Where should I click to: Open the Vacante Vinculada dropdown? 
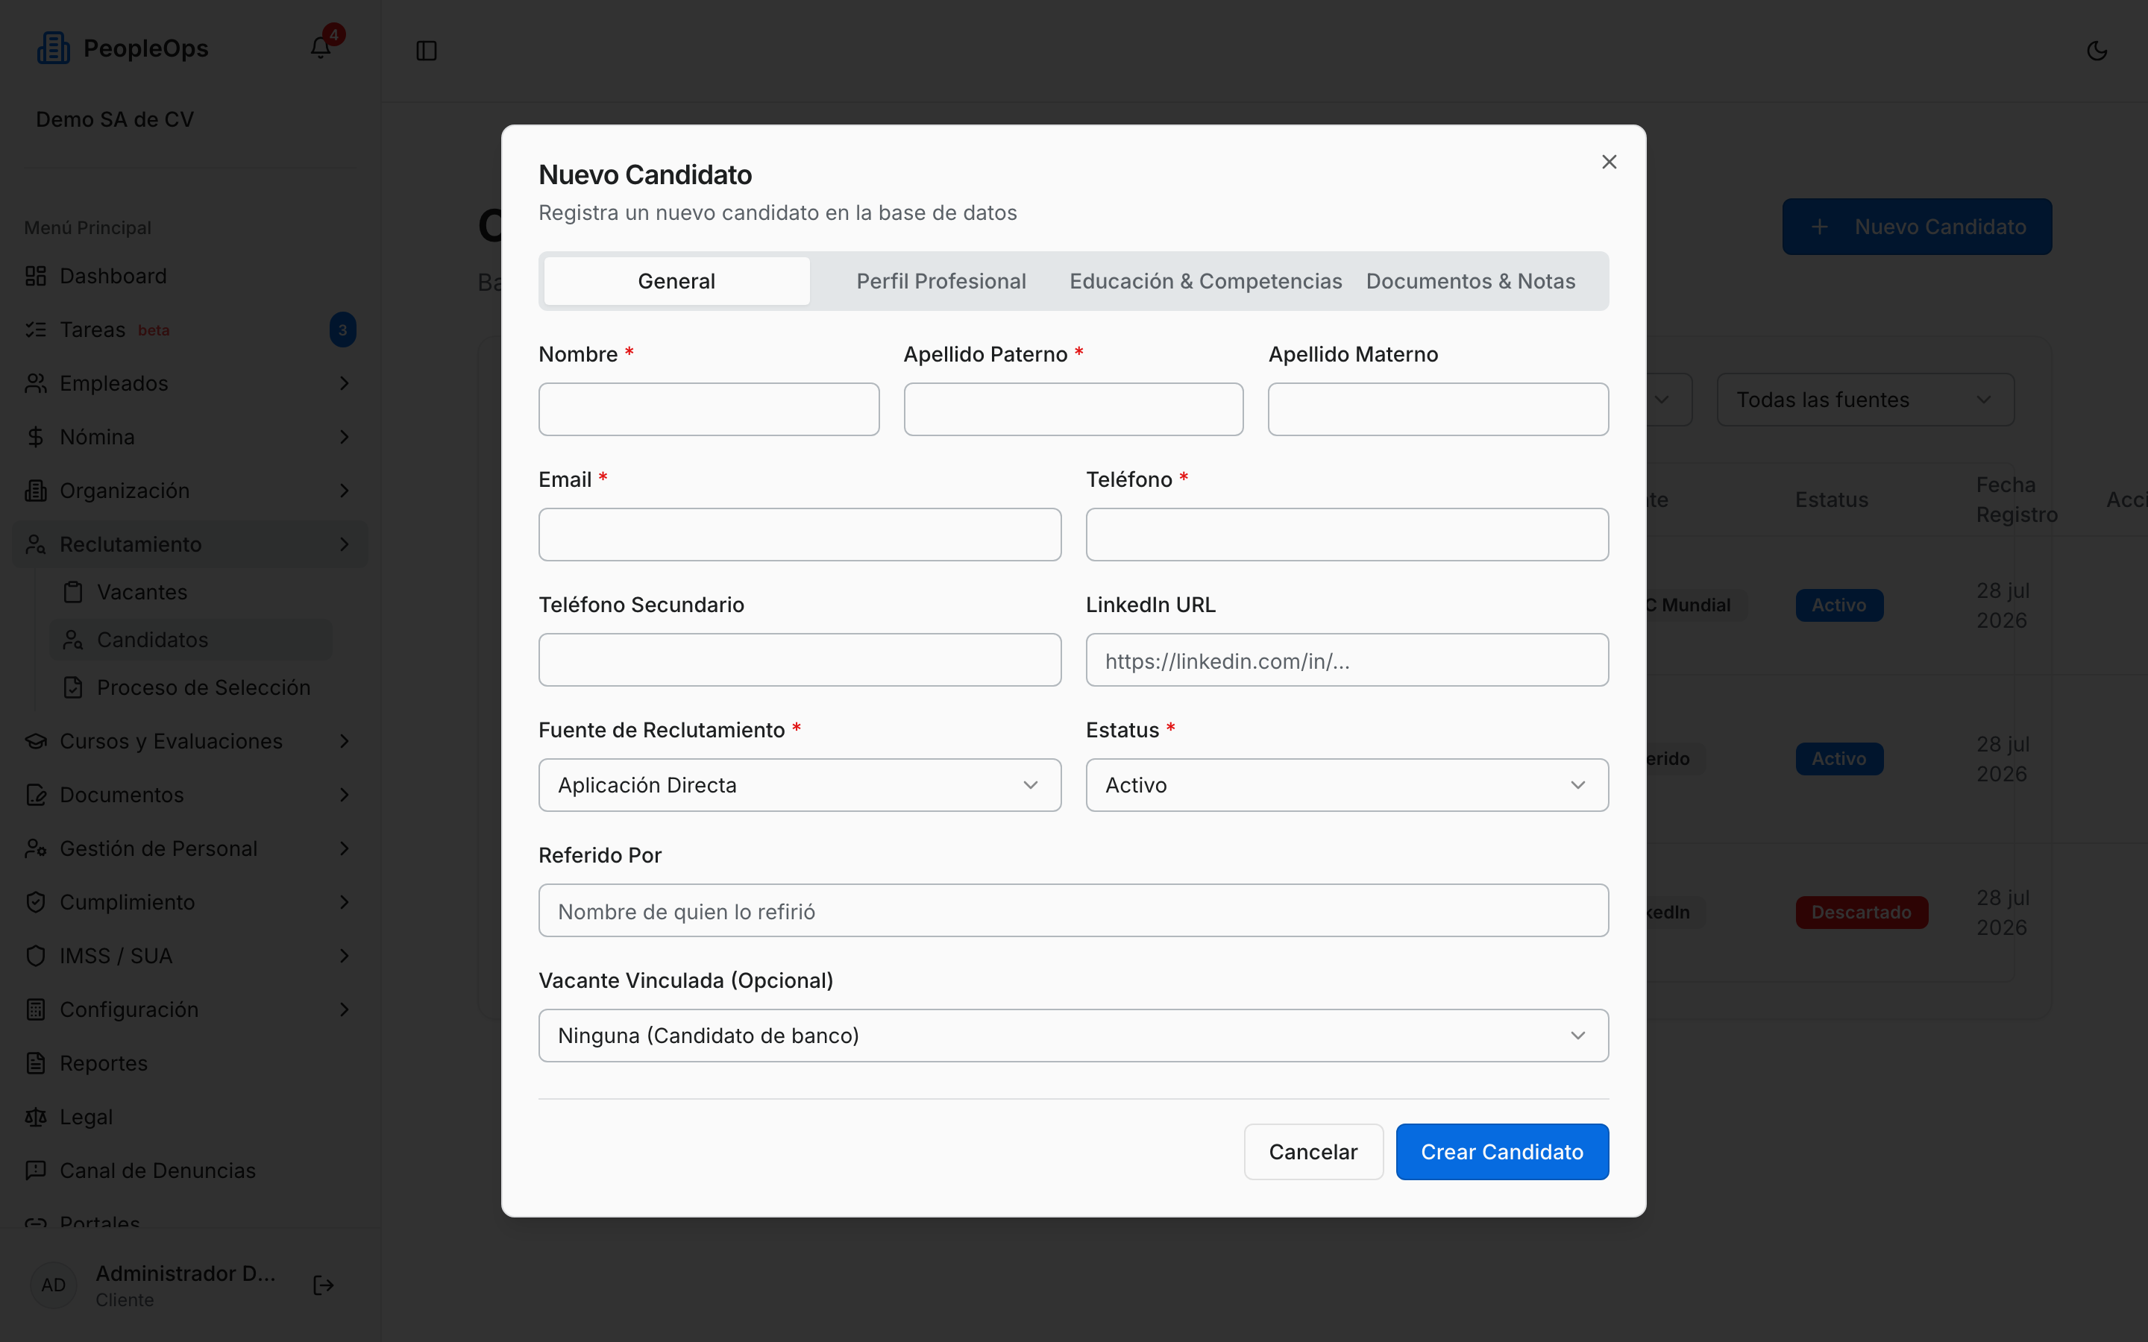point(1073,1035)
